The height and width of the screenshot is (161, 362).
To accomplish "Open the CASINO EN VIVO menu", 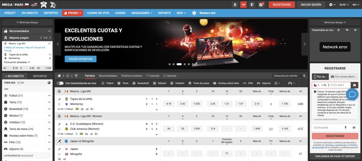I will point(98,13).
